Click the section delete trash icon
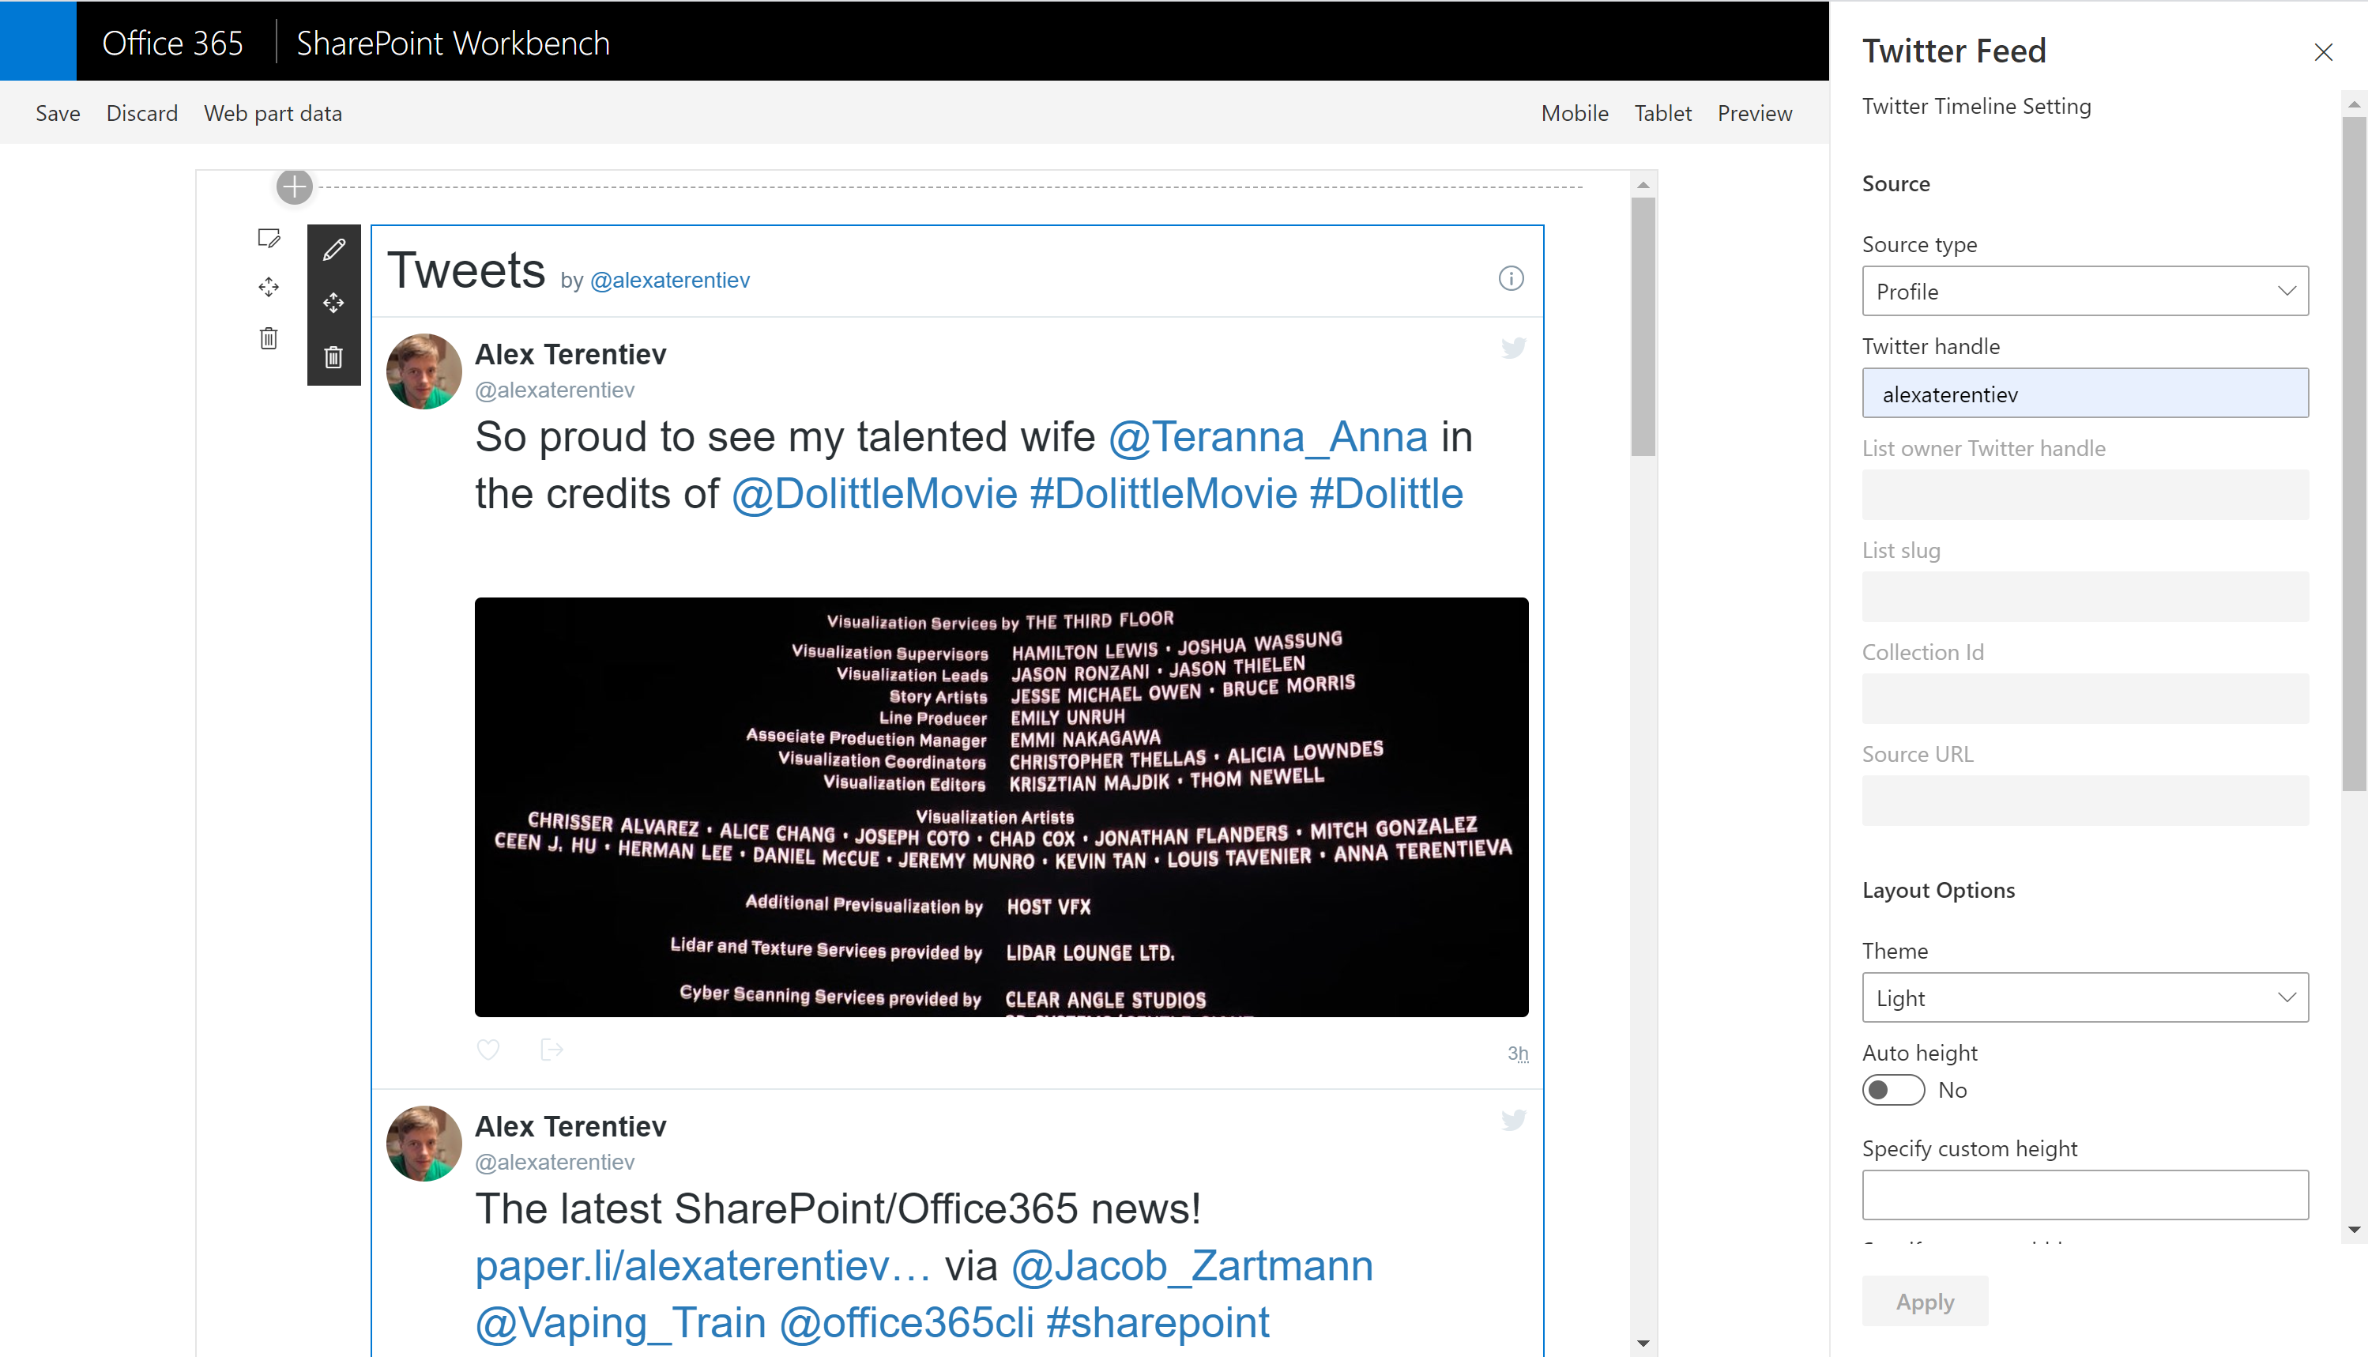Viewport: 2368px width, 1357px height. pyautogui.click(x=269, y=338)
